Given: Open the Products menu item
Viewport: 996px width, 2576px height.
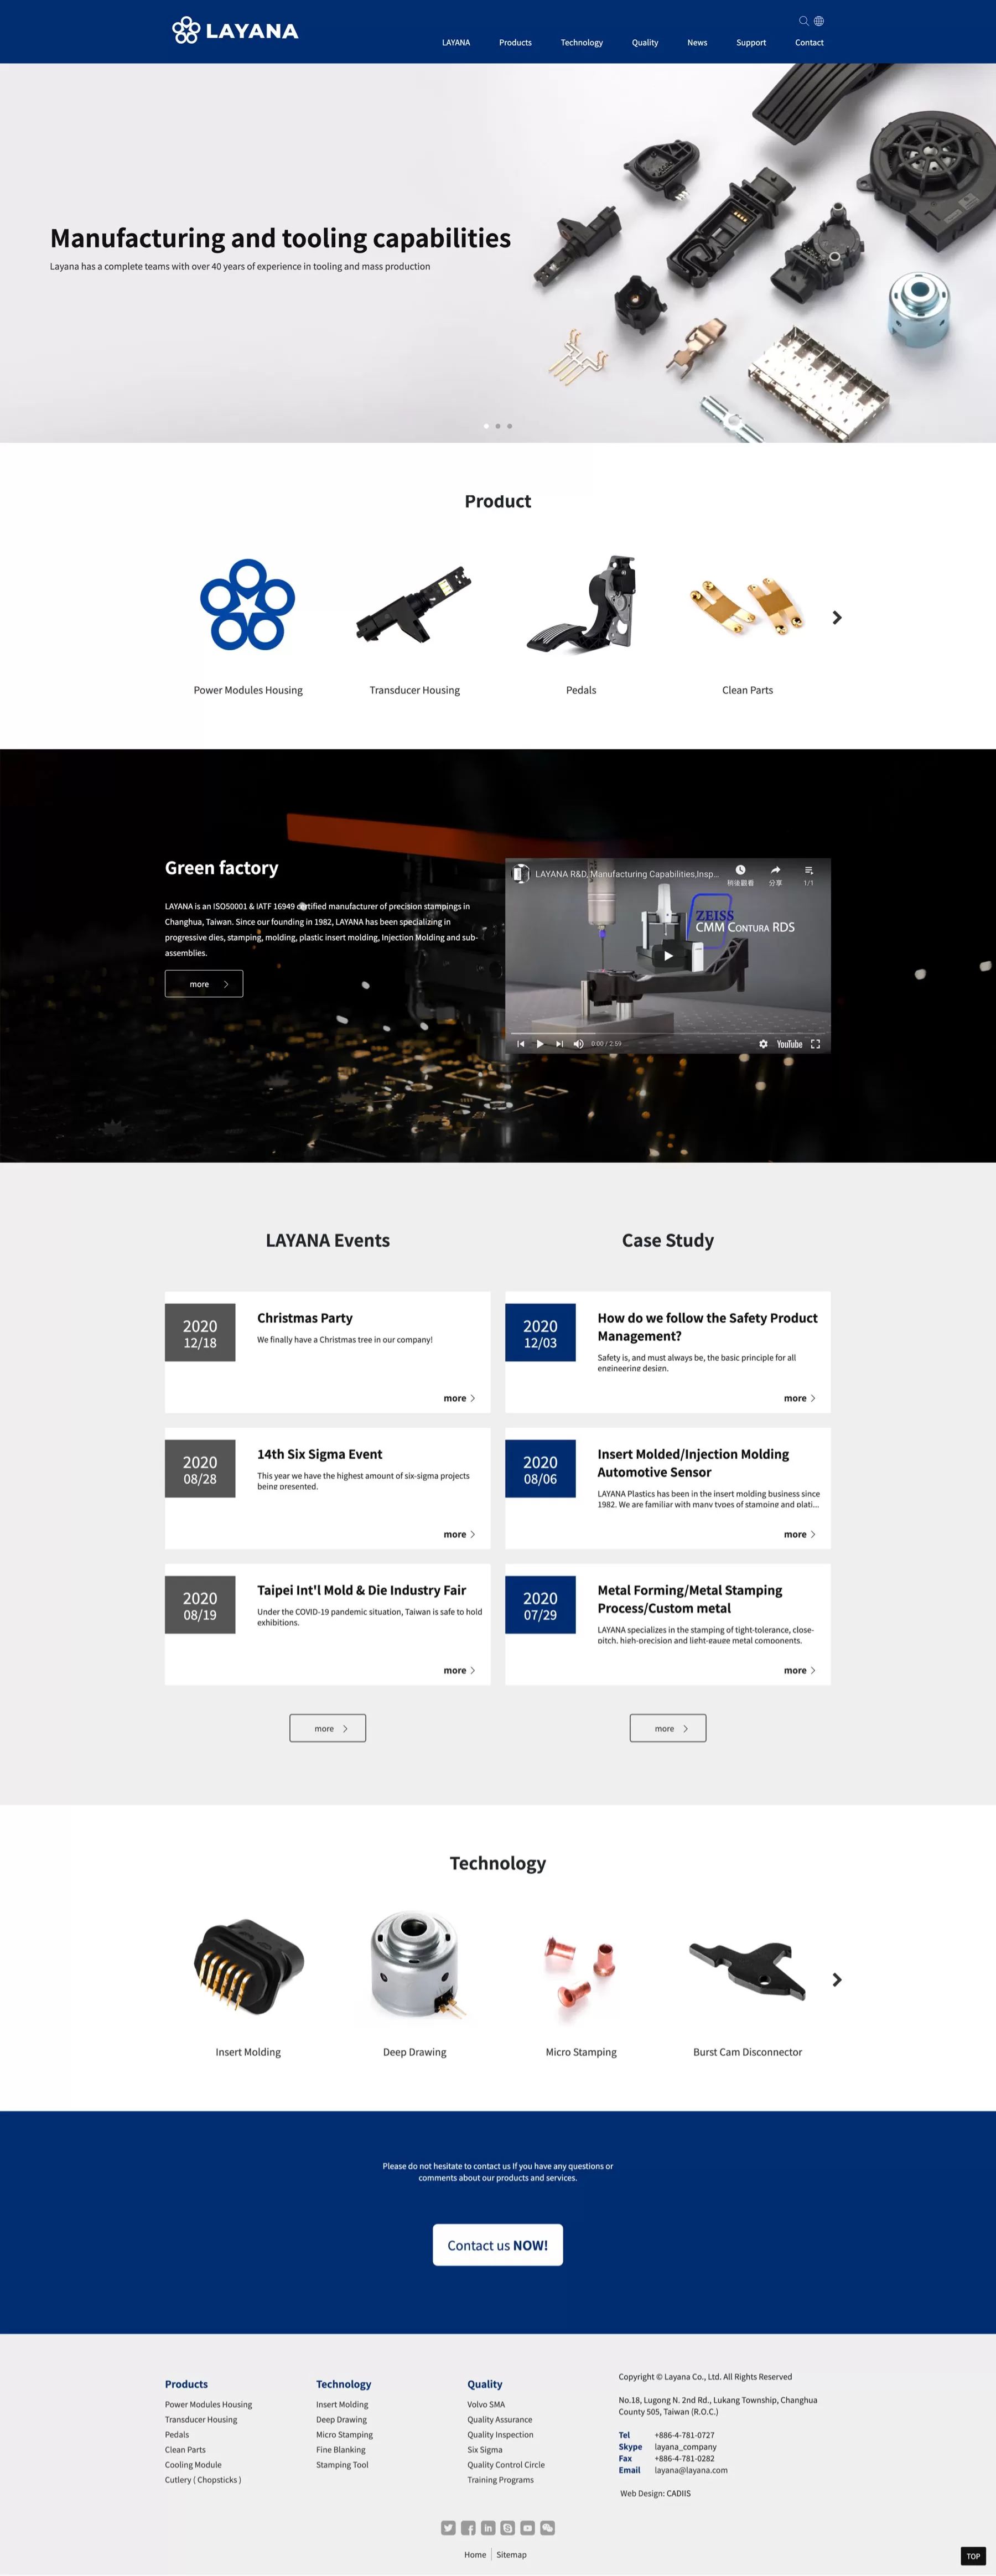Looking at the screenshot, I should point(515,43).
